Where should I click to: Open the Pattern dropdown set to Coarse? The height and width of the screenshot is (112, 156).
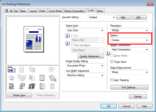point(129,40)
